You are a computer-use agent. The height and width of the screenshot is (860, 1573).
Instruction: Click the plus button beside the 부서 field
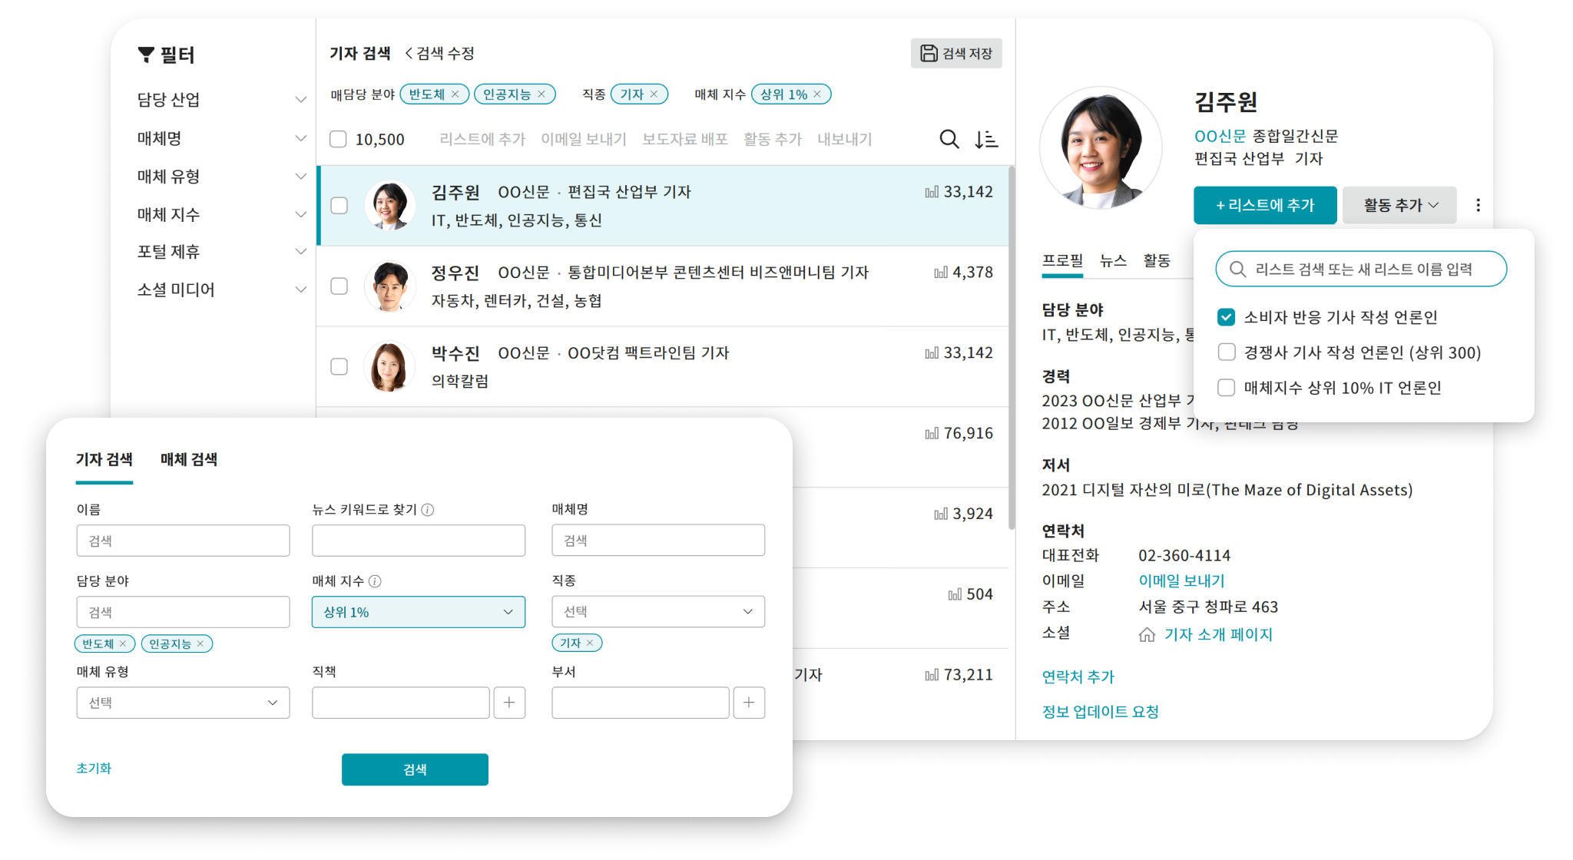(x=749, y=702)
